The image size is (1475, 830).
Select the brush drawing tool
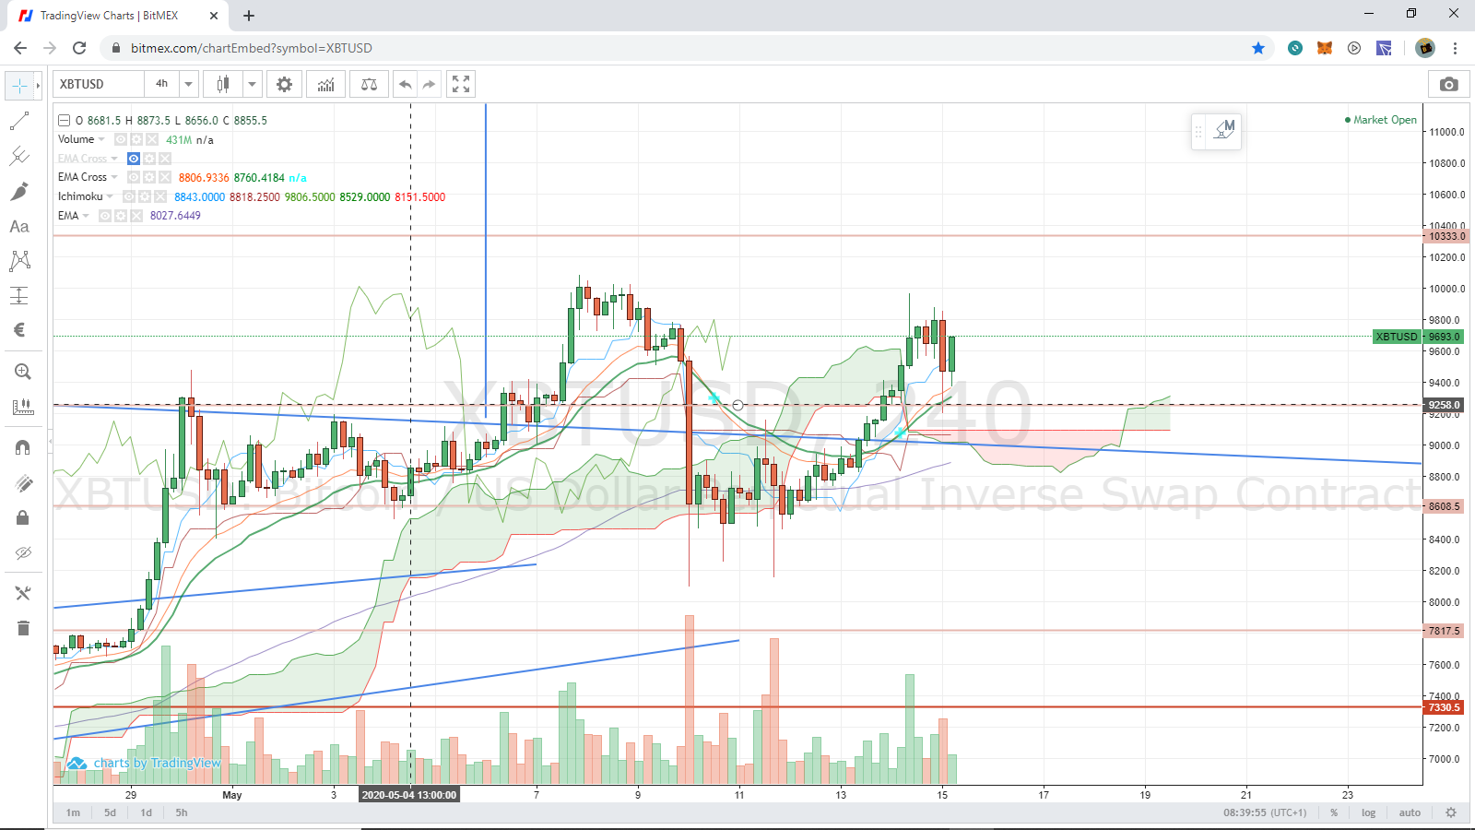19,191
